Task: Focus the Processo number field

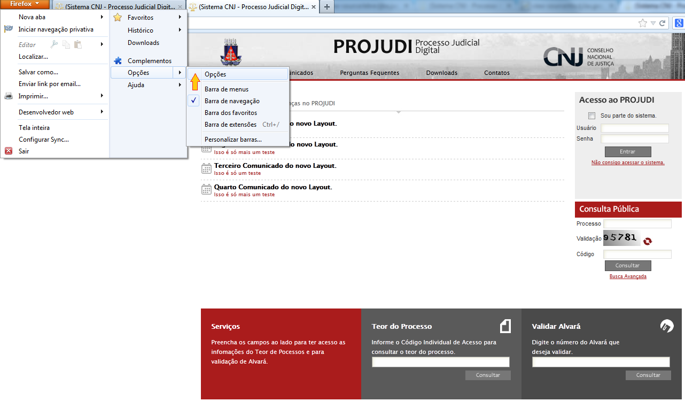Action: coord(637,224)
